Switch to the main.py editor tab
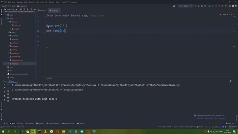 (42, 10)
